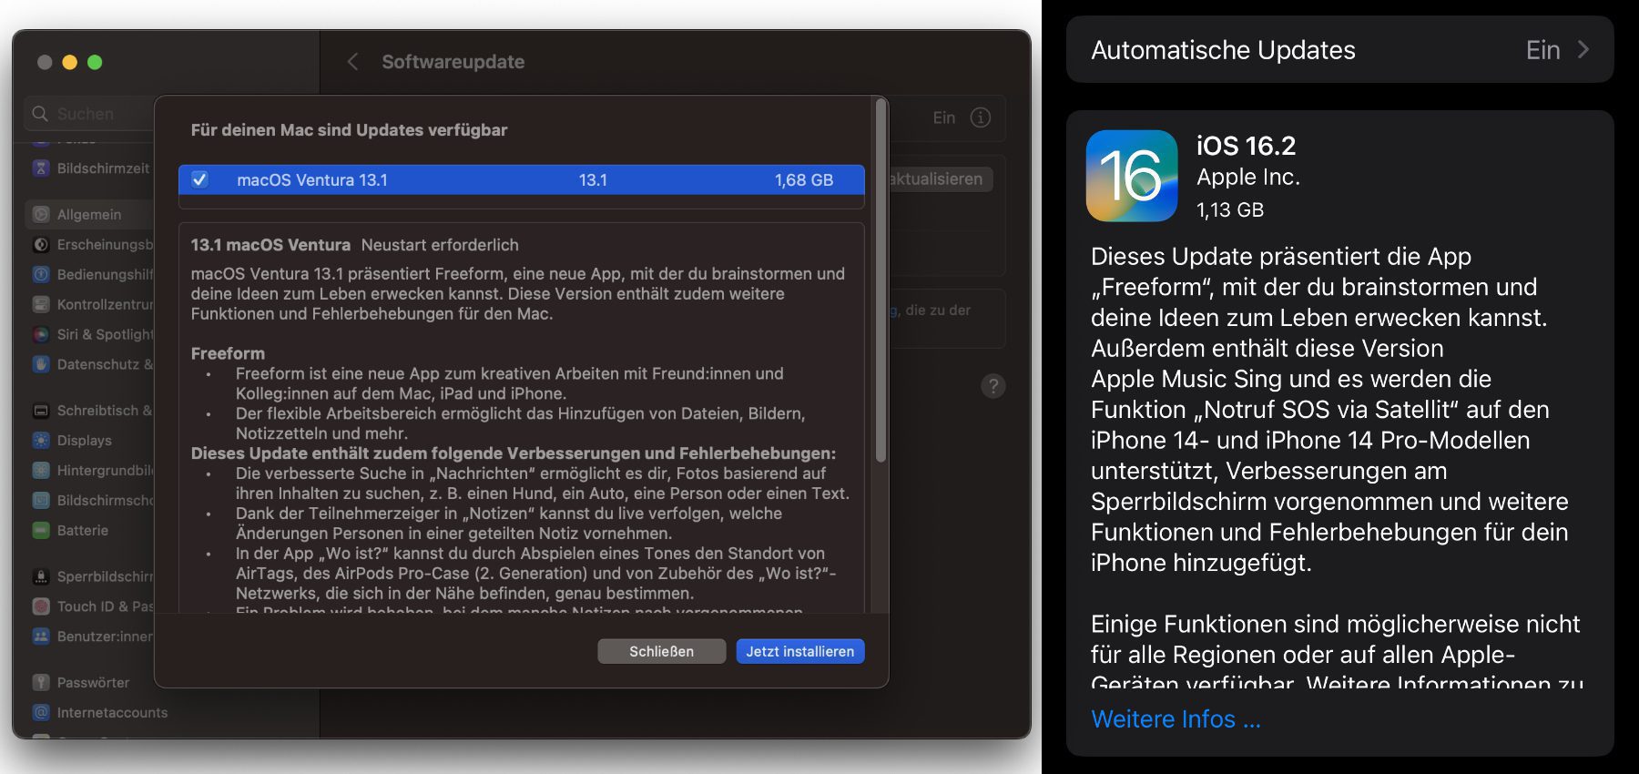The width and height of the screenshot is (1639, 774).
Task: Click the update dialog scrollbar
Action: click(x=880, y=282)
